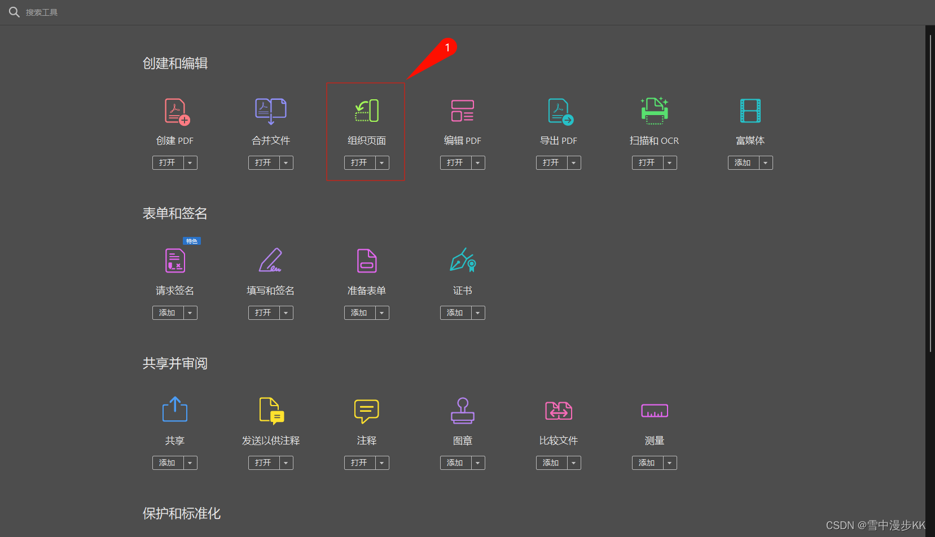Expand the dropdown arrow for 组织页面
935x537 pixels.
click(382, 162)
